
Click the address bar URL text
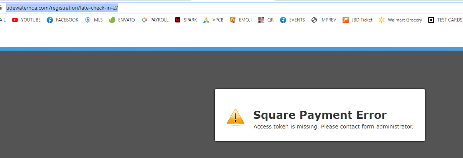62,8
